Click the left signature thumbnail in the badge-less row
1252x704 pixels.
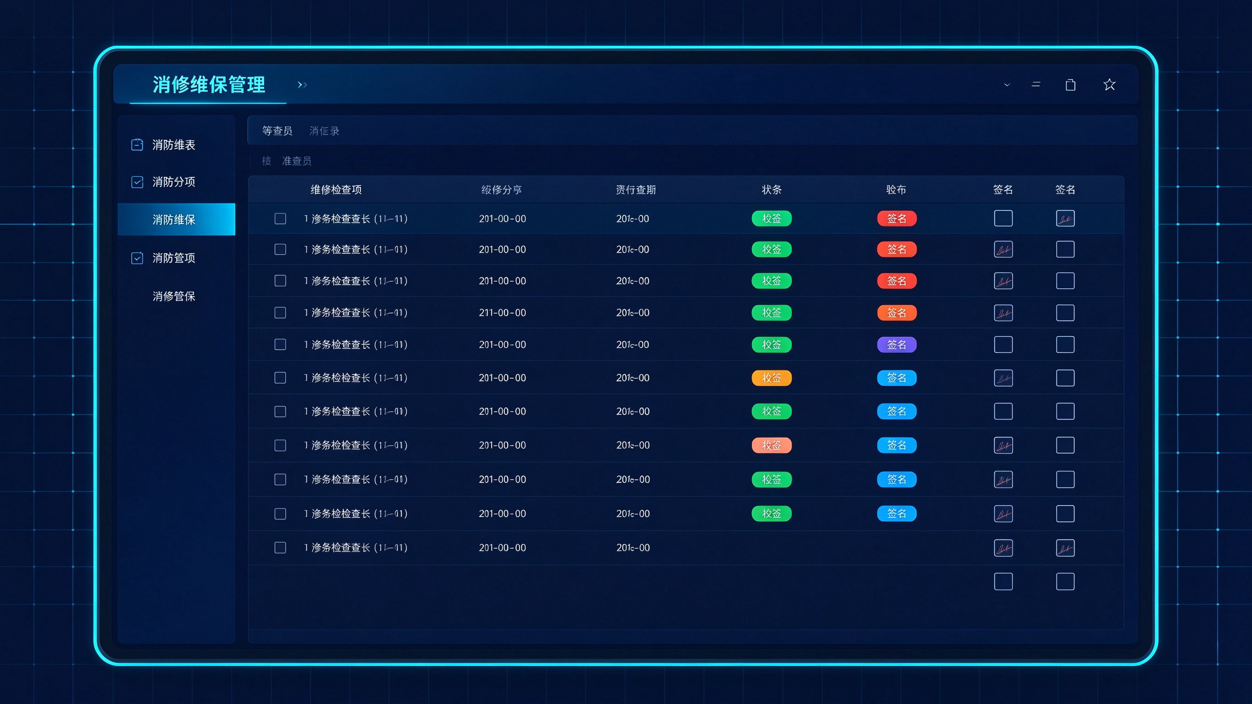pyautogui.click(x=1003, y=548)
